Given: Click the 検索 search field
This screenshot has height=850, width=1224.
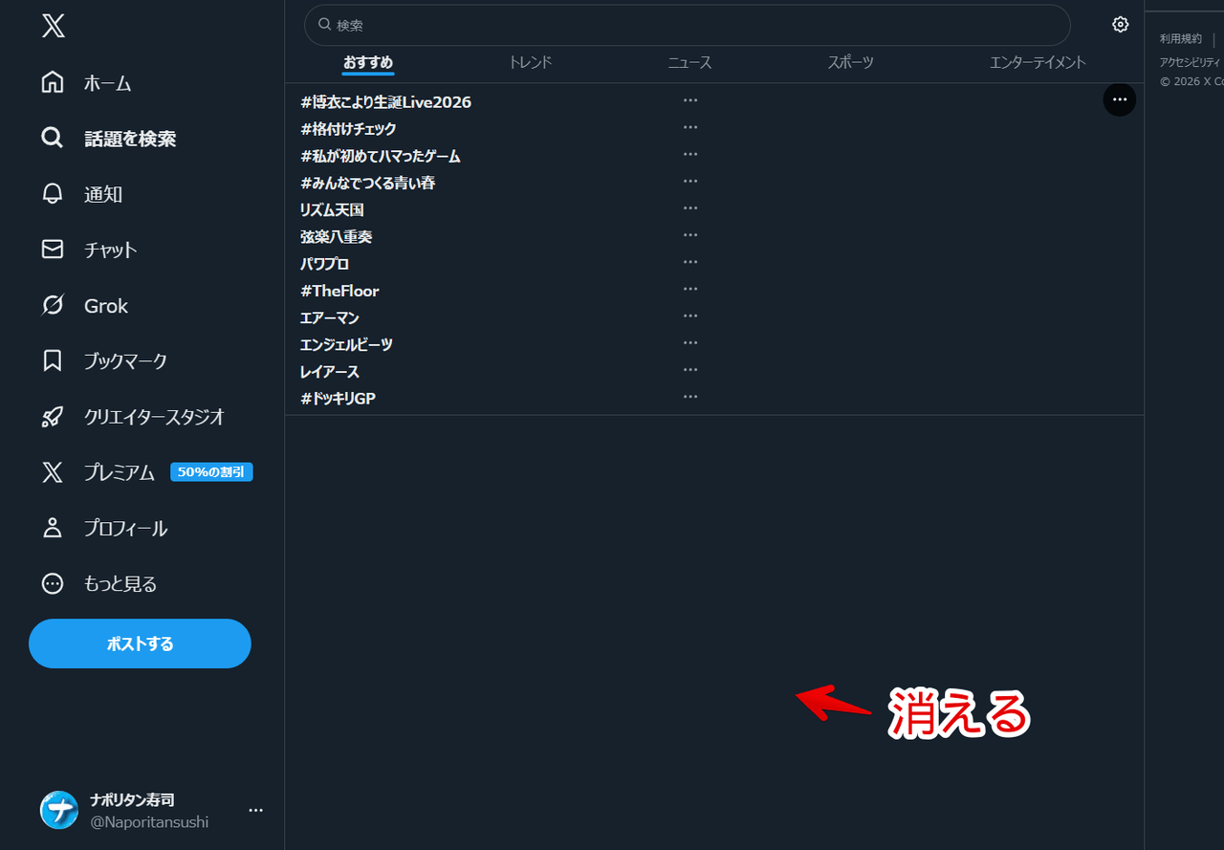Looking at the screenshot, I should click(x=687, y=25).
